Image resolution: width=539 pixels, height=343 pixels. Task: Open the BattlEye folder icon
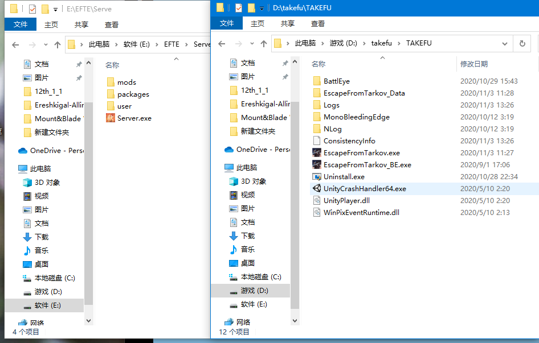click(317, 81)
